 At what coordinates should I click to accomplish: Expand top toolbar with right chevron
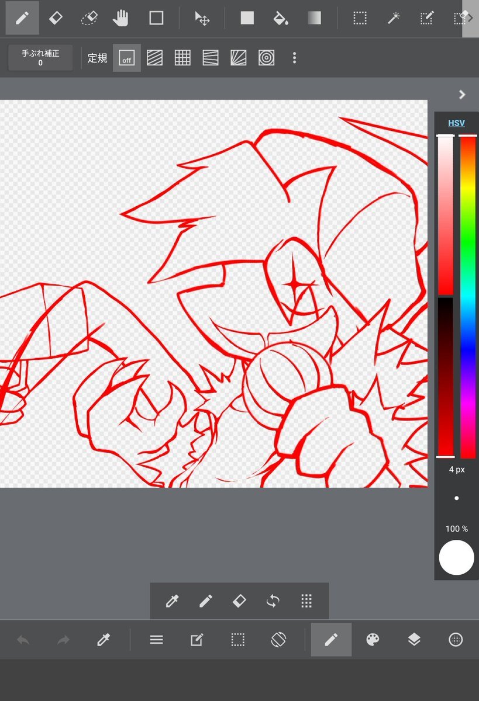pos(470,18)
